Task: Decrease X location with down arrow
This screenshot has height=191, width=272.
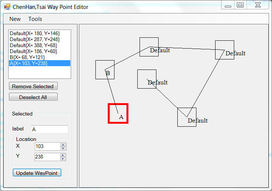Action: click(63, 148)
